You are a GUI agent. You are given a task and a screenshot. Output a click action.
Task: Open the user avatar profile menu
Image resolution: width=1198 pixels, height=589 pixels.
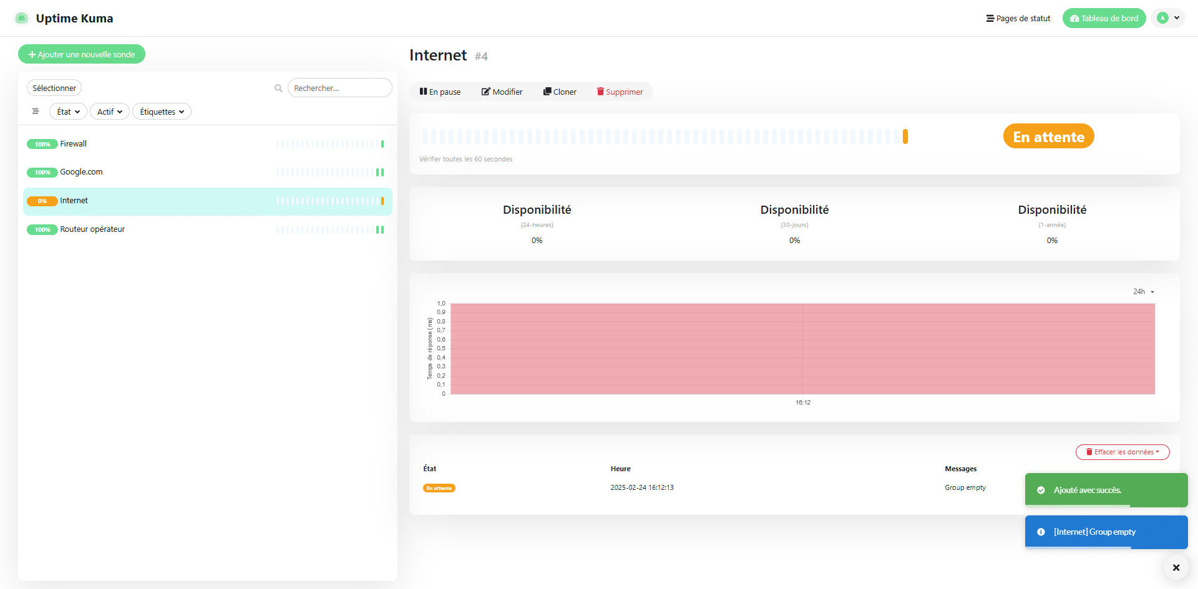(x=1167, y=18)
